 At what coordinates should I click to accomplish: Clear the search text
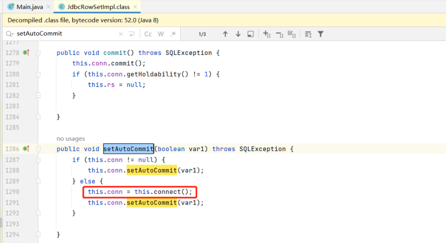click(x=121, y=34)
